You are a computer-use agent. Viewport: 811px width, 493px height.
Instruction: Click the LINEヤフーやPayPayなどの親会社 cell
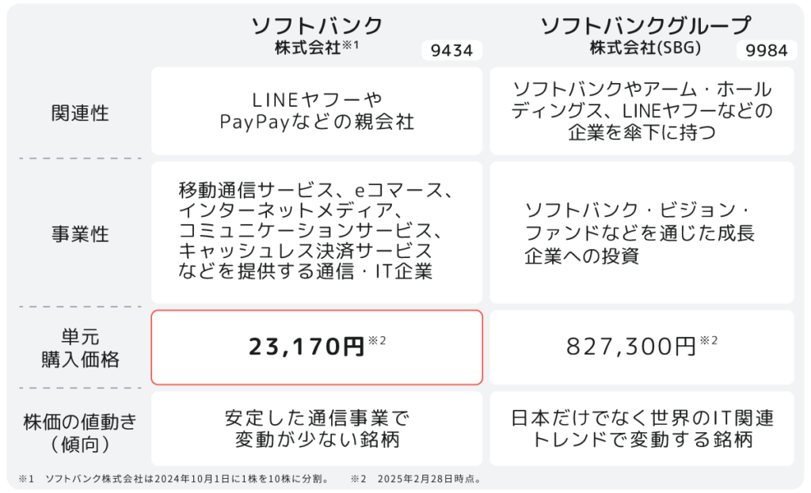(x=317, y=111)
